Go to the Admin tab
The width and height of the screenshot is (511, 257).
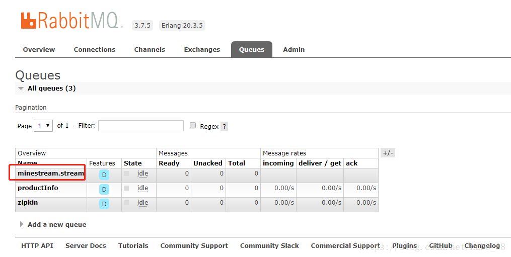[x=294, y=49]
